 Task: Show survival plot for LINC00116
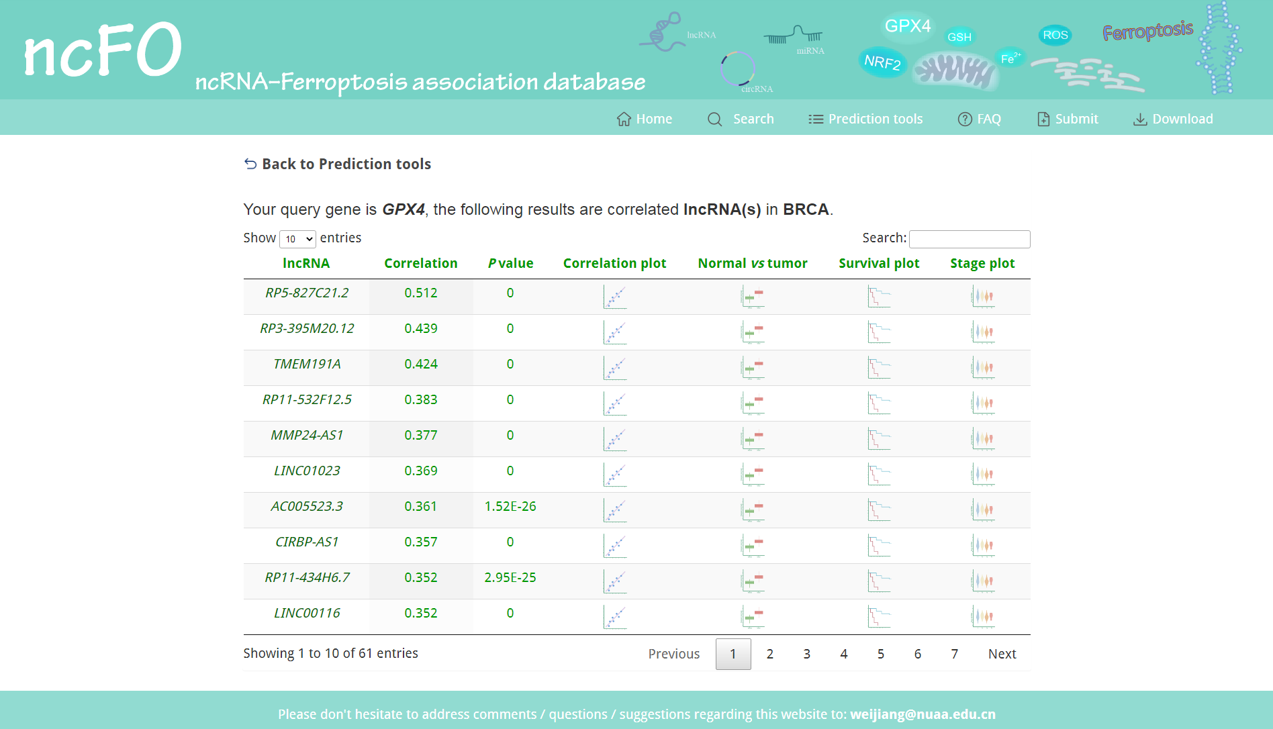(x=879, y=617)
